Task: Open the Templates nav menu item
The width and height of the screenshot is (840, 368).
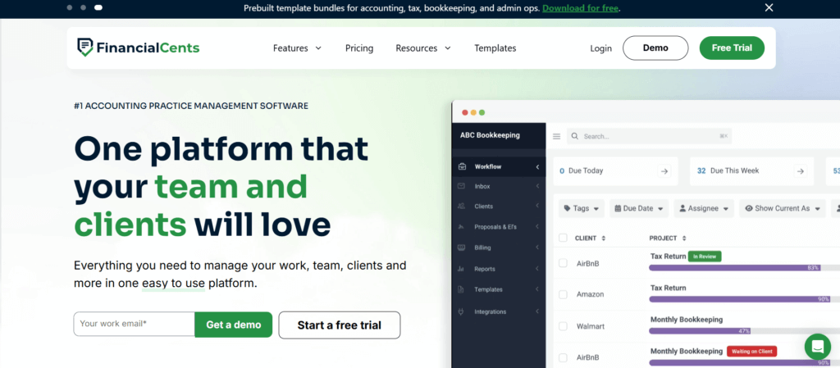Action: [x=495, y=48]
